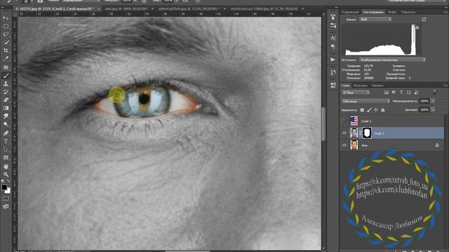Viewport: 449px width, 252px height.
Task: Switch to the 142255.jpg document tab
Action: click(x=55, y=9)
